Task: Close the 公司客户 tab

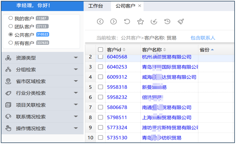Action: [x=139, y=6]
